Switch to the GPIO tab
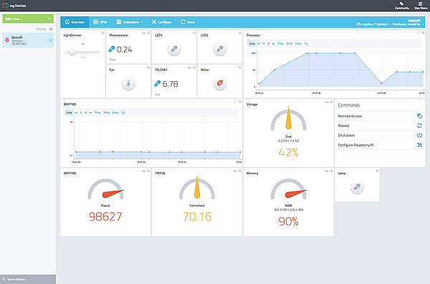Viewport: 430px width, 284px height. [x=100, y=22]
